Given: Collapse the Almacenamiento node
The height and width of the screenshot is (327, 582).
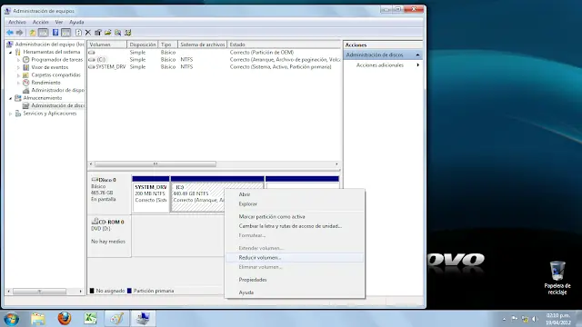Looking at the screenshot, I should (10, 98).
